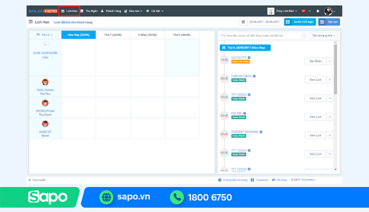Open the Hỏi Đáp footer link

[x=279, y=180]
